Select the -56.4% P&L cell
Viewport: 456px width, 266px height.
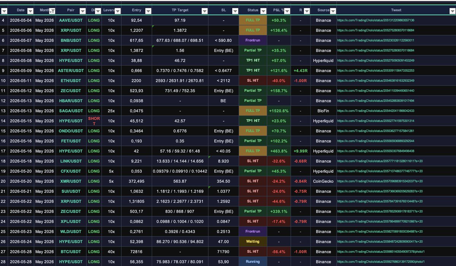[x=279, y=252]
